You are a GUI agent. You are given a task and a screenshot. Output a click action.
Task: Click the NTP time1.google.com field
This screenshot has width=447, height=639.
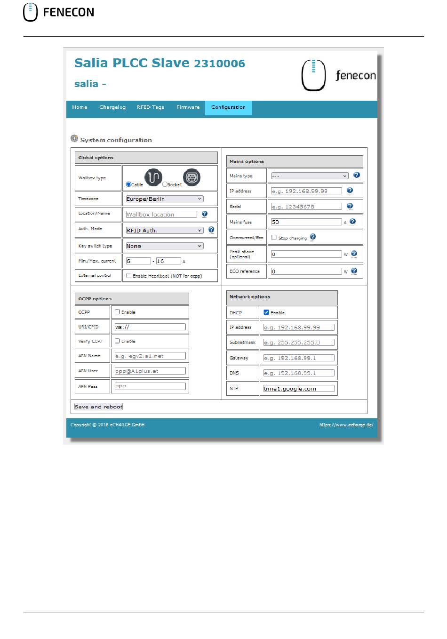pos(299,389)
